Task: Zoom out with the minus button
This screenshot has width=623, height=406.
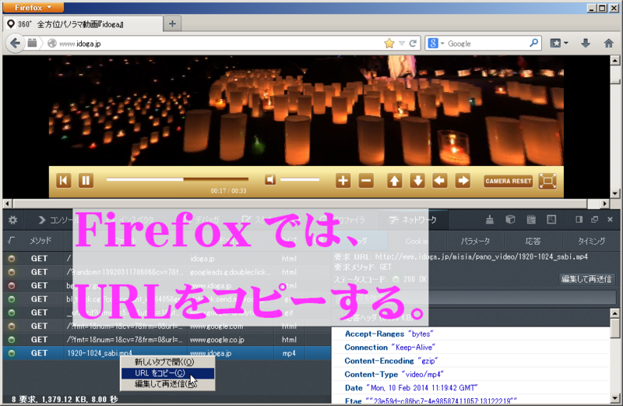Action: tap(366, 181)
